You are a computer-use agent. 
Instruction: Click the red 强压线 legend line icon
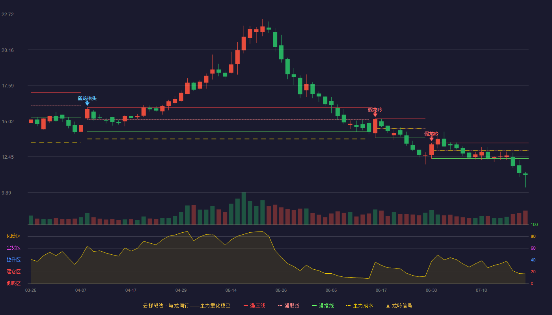[x=246, y=306]
